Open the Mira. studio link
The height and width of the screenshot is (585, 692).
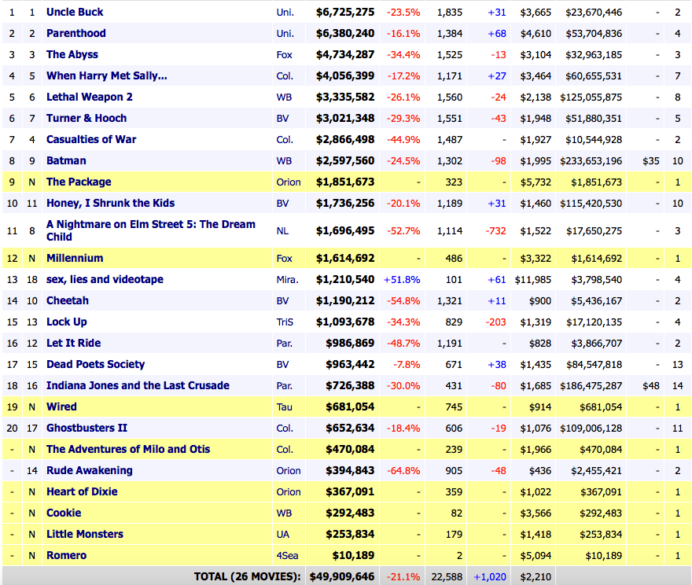(286, 279)
